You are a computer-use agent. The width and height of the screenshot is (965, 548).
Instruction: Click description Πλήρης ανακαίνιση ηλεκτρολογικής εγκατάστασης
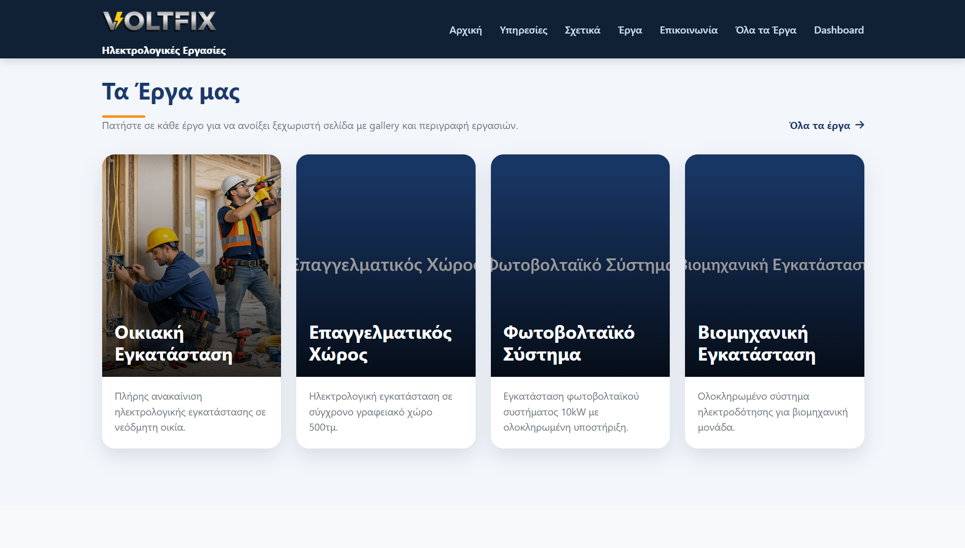(x=191, y=412)
